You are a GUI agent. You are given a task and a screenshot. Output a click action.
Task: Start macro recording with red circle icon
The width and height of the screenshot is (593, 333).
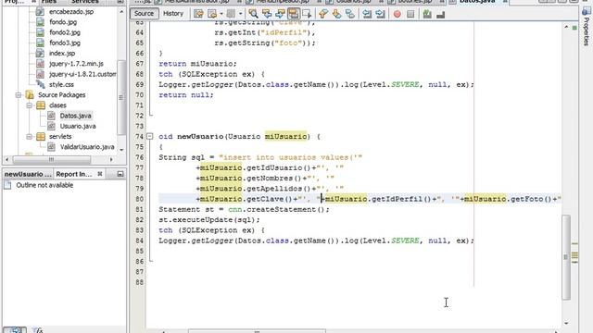(x=397, y=14)
